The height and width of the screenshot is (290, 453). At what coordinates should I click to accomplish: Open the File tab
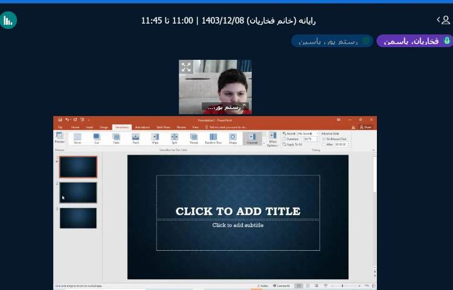pos(60,127)
